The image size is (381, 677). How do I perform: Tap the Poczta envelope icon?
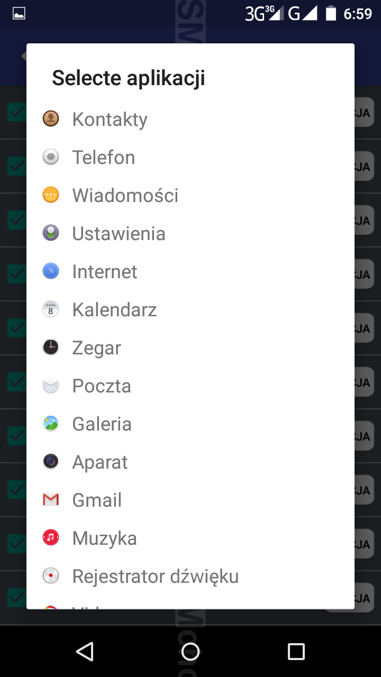(x=51, y=386)
